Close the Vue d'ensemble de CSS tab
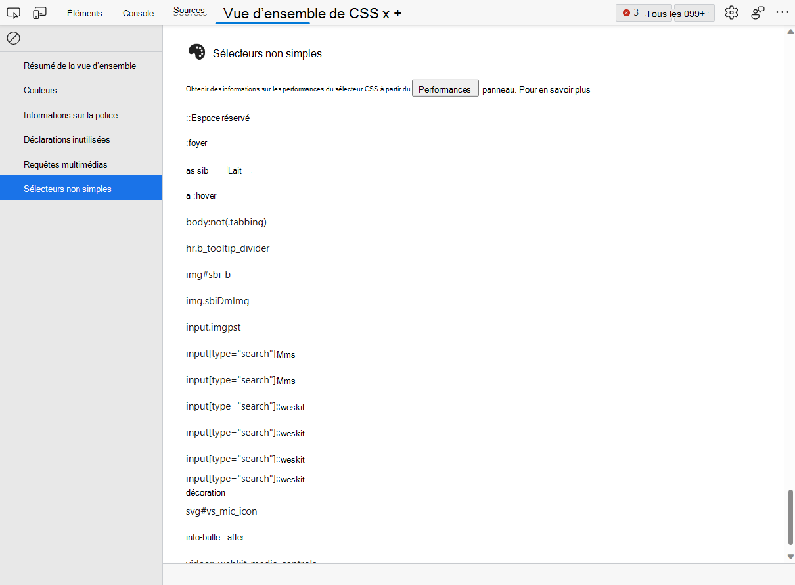 pyautogui.click(x=386, y=13)
